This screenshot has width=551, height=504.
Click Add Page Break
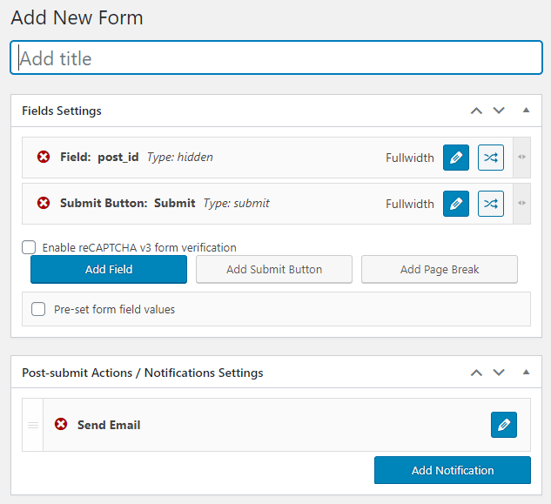pyautogui.click(x=440, y=269)
